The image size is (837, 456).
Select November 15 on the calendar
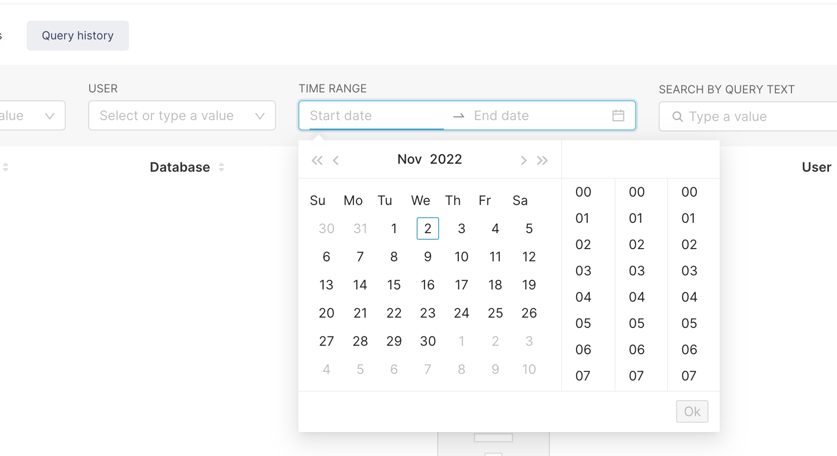pos(394,285)
